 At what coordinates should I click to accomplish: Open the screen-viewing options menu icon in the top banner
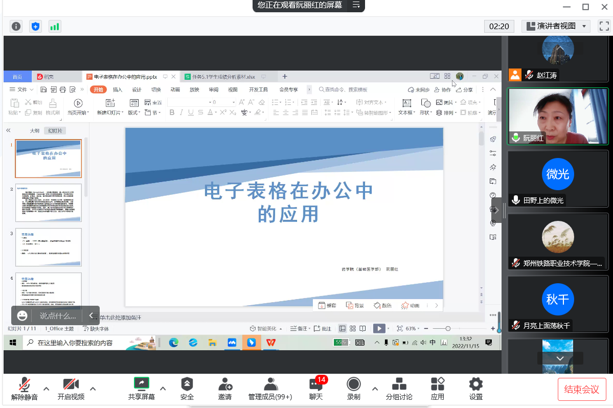356,5
